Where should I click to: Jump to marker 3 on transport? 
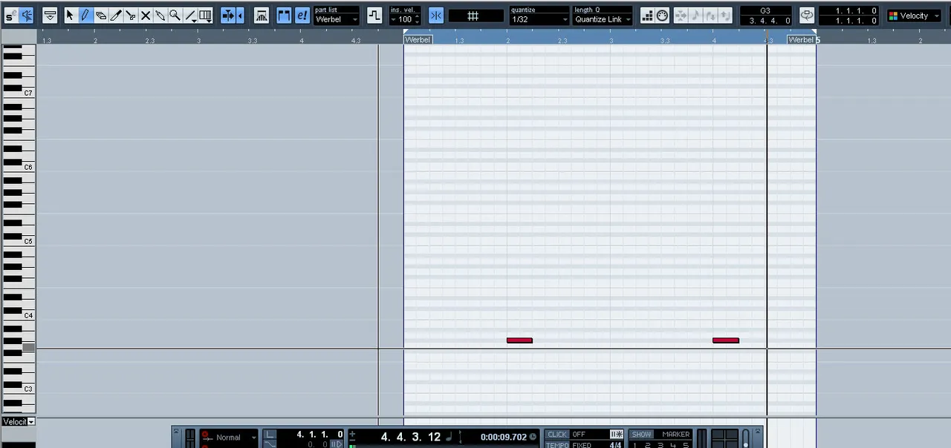[660, 444]
